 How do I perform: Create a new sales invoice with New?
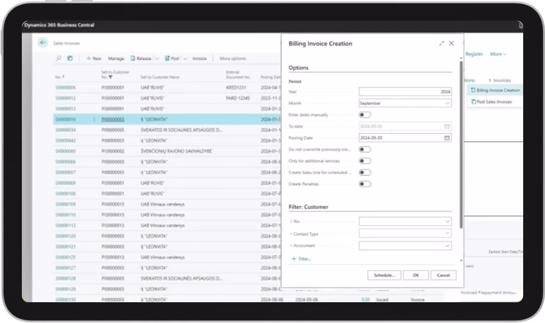[93, 58]
